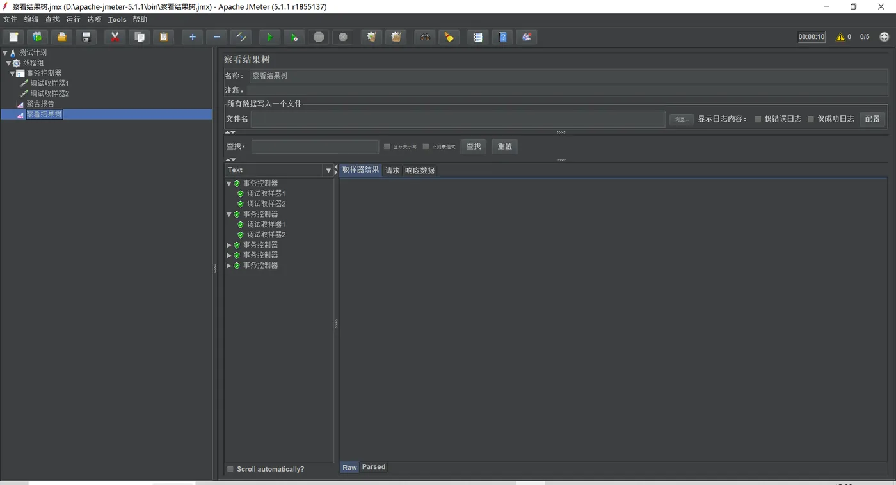Select 聚合报告 in the test plan tree
The height and width of the screenshot is (485, 896).
[40, 104]
